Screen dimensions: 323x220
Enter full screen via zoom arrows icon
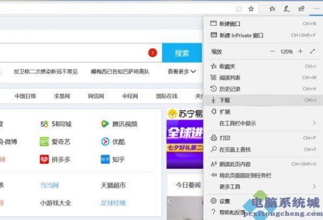pyautogui.click(x=313, y=51)
